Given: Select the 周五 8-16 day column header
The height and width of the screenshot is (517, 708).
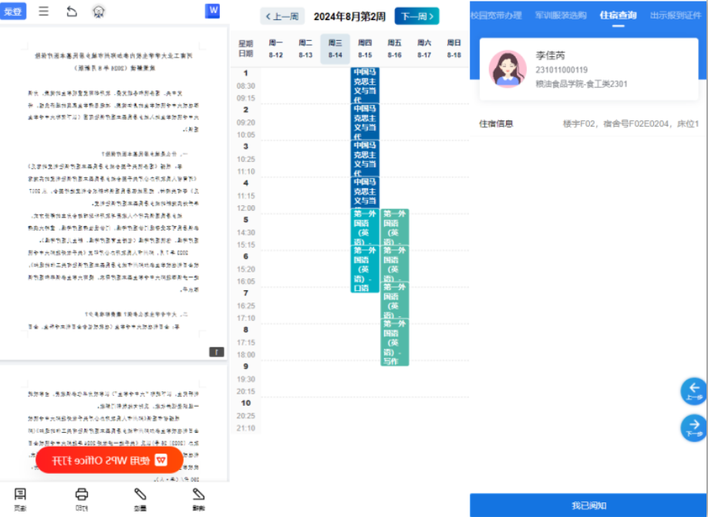Looking at the screenshot, I should tap(394, 49).
